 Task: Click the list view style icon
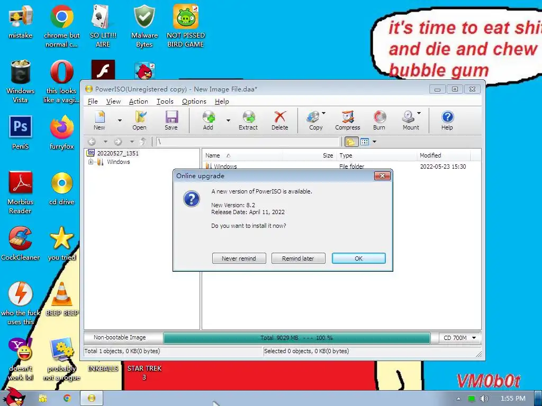[365, 142]
